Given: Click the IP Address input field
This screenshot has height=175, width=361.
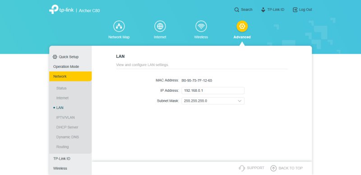Looking at the screenshot, I should 213,90.
